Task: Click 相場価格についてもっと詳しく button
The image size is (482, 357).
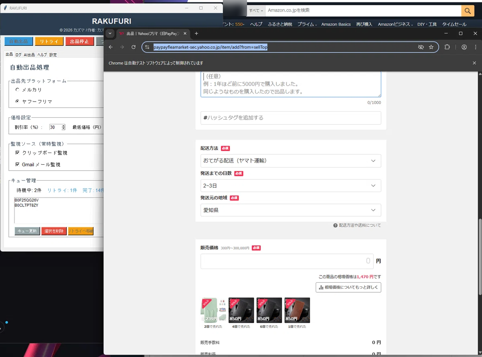Action: (348, 288)
